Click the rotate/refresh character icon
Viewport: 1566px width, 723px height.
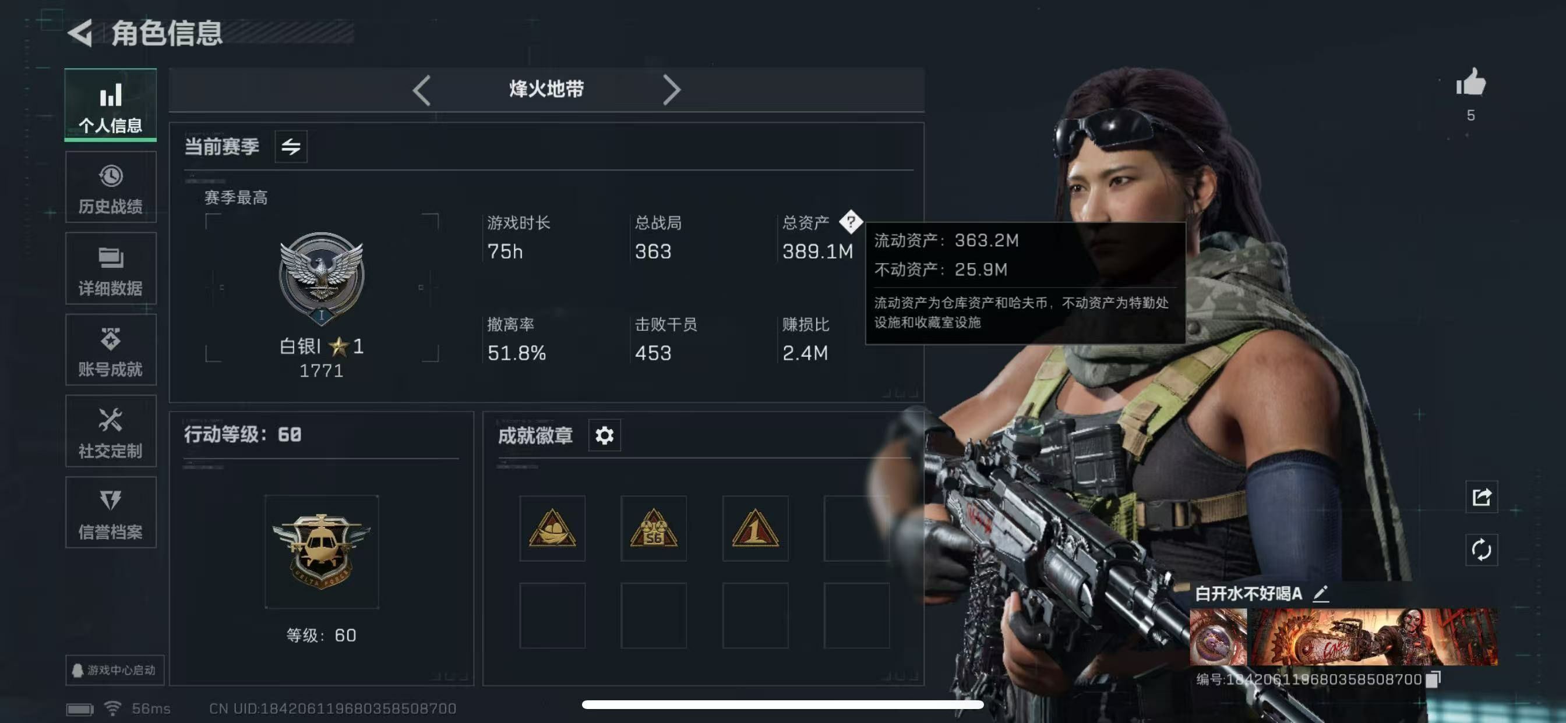pos(1481,550)
